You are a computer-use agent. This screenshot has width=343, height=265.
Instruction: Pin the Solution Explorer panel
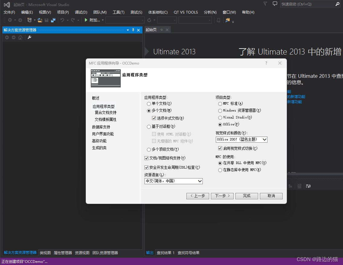(133, 30)
